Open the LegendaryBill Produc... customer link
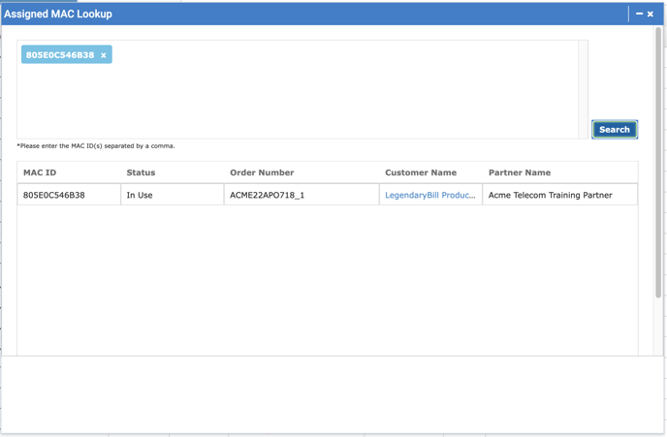 429,195
